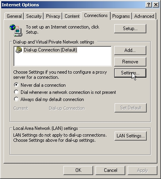This screenshot has width=161, height=179.
Task: Click the question mark help button
Action: (149, 5)
